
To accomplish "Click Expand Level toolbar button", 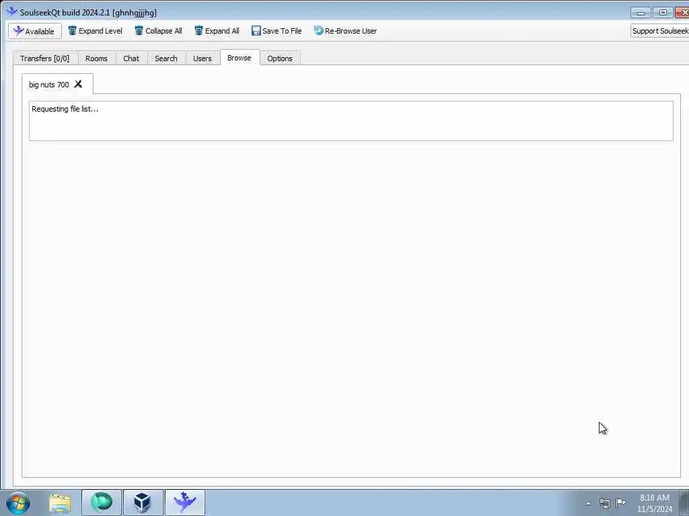I will coord(95,31).
